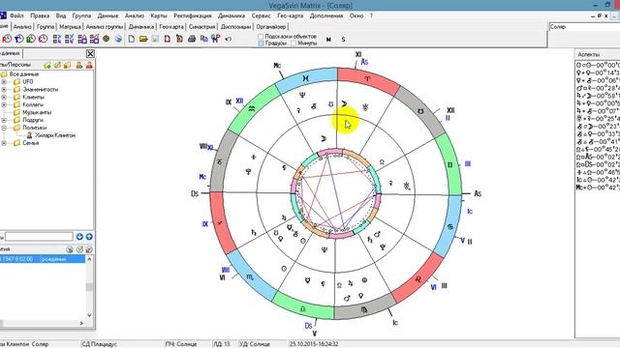Screen dimensions: 620x348
Task: Click the red person icon in data panel
Action: pos(89,65)
